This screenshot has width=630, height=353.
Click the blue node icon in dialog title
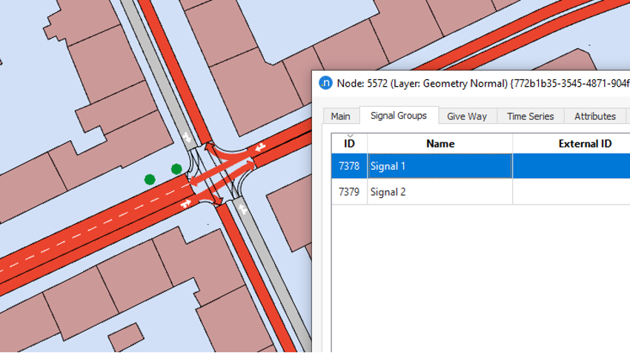click(x=325, y=83)
